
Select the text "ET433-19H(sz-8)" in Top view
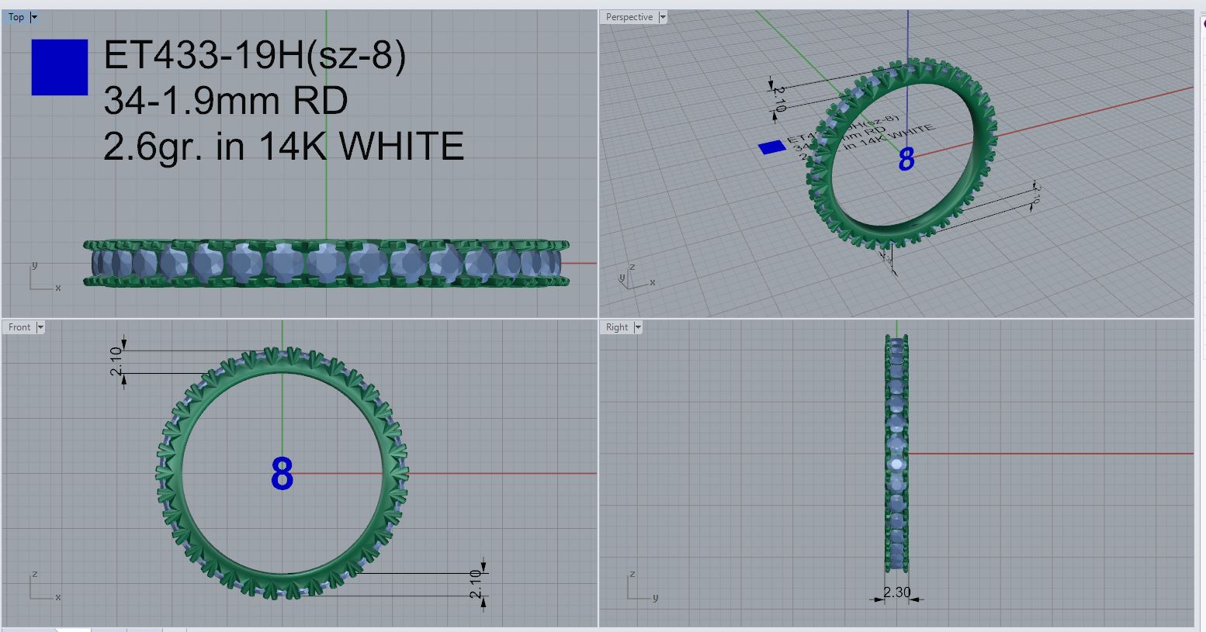pyautogui.click(x=255, y=57)
